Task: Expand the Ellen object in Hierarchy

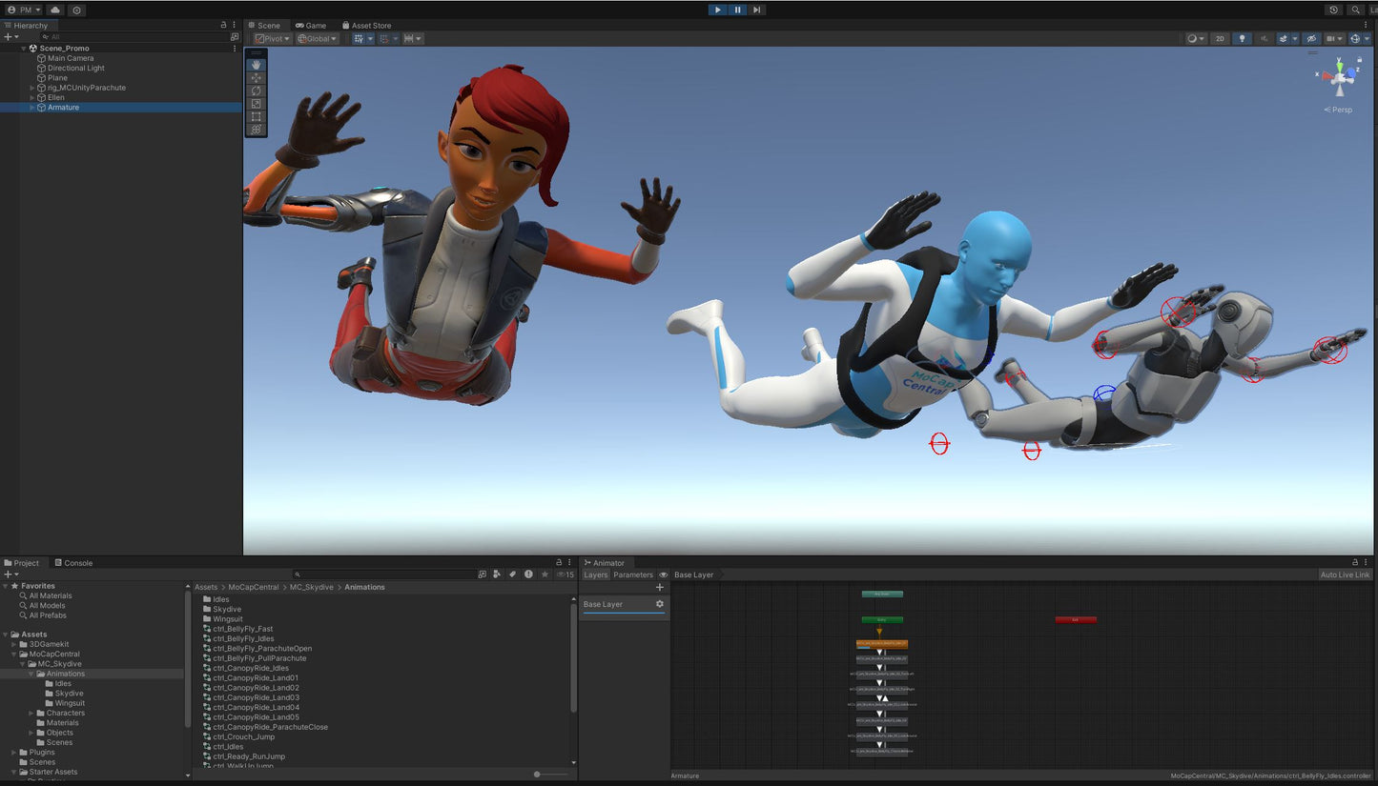Action: tap(32, 97)
